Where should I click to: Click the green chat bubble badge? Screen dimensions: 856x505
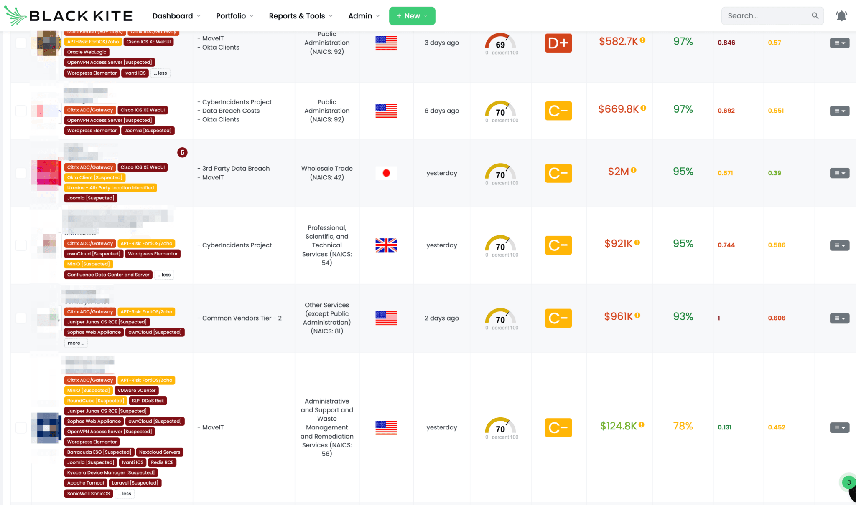pos(848,482)
